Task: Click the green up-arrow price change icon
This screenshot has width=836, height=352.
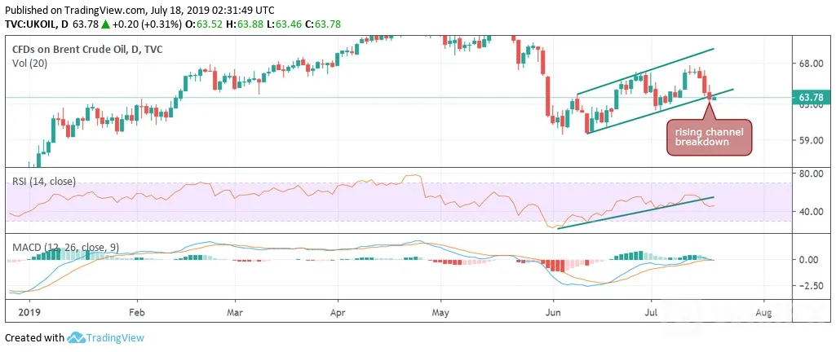Action: tap(105, 24)
